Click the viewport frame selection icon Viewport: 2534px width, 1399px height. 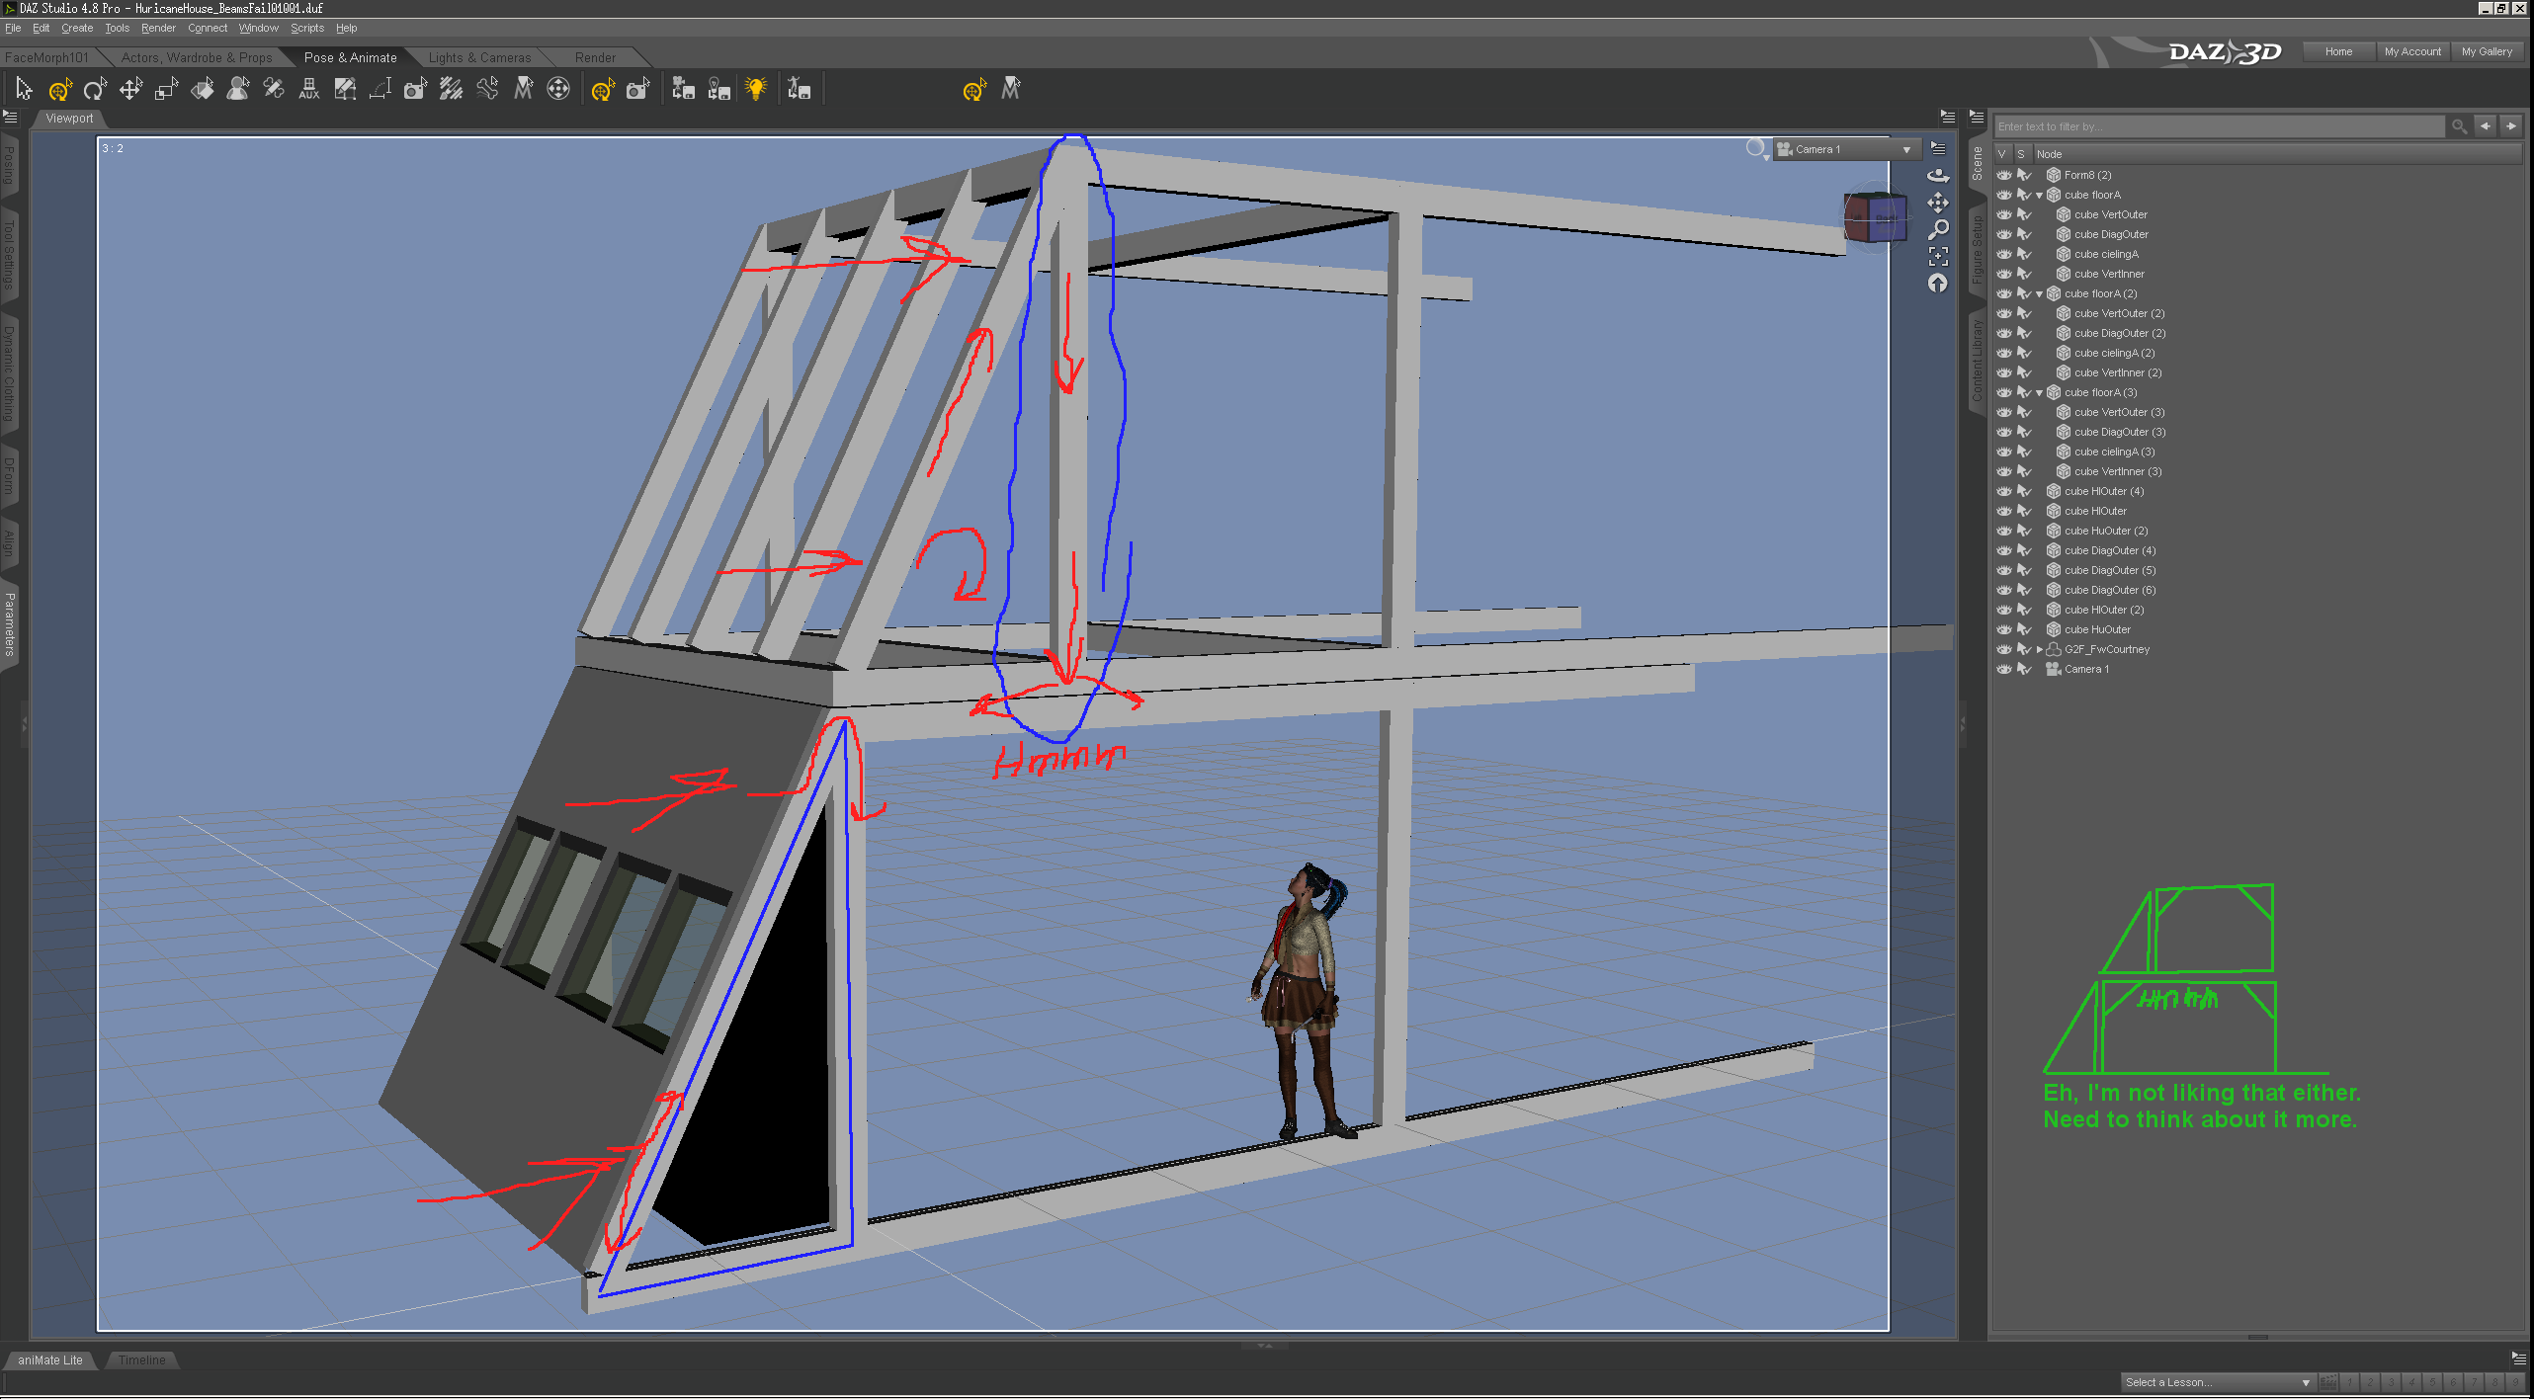tap(1938, 257)
